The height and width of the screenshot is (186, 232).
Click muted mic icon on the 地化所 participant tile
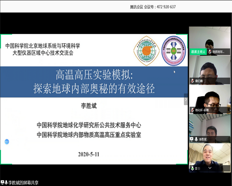click(193, 110)
